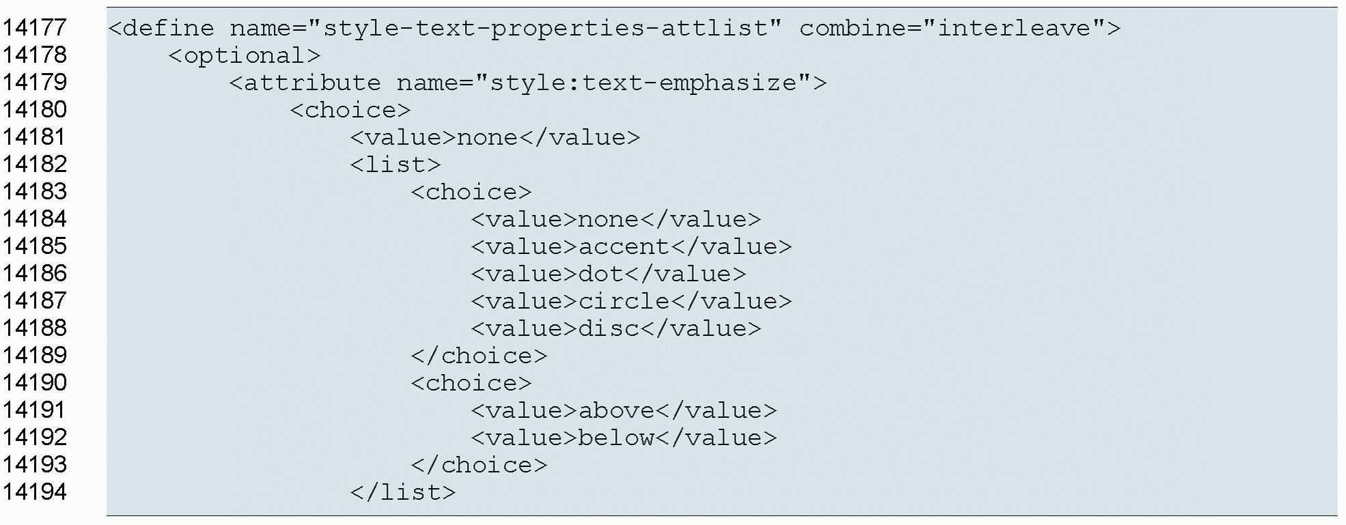Click line number 14184
1346x525 pixels.
tap(35, 219)
